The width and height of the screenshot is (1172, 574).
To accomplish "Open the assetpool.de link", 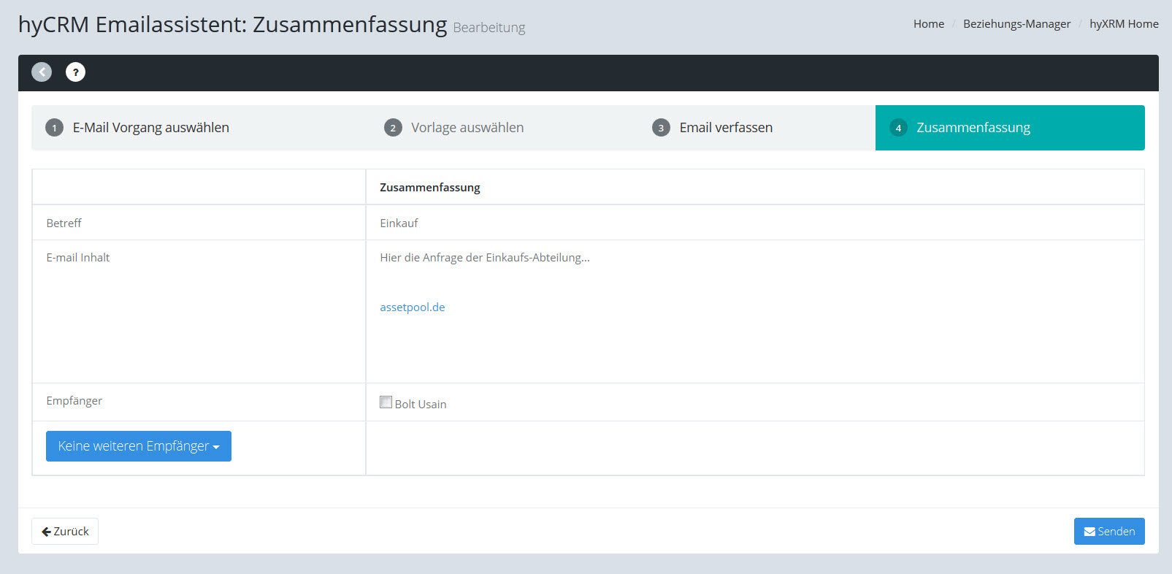I will (412, 307).
